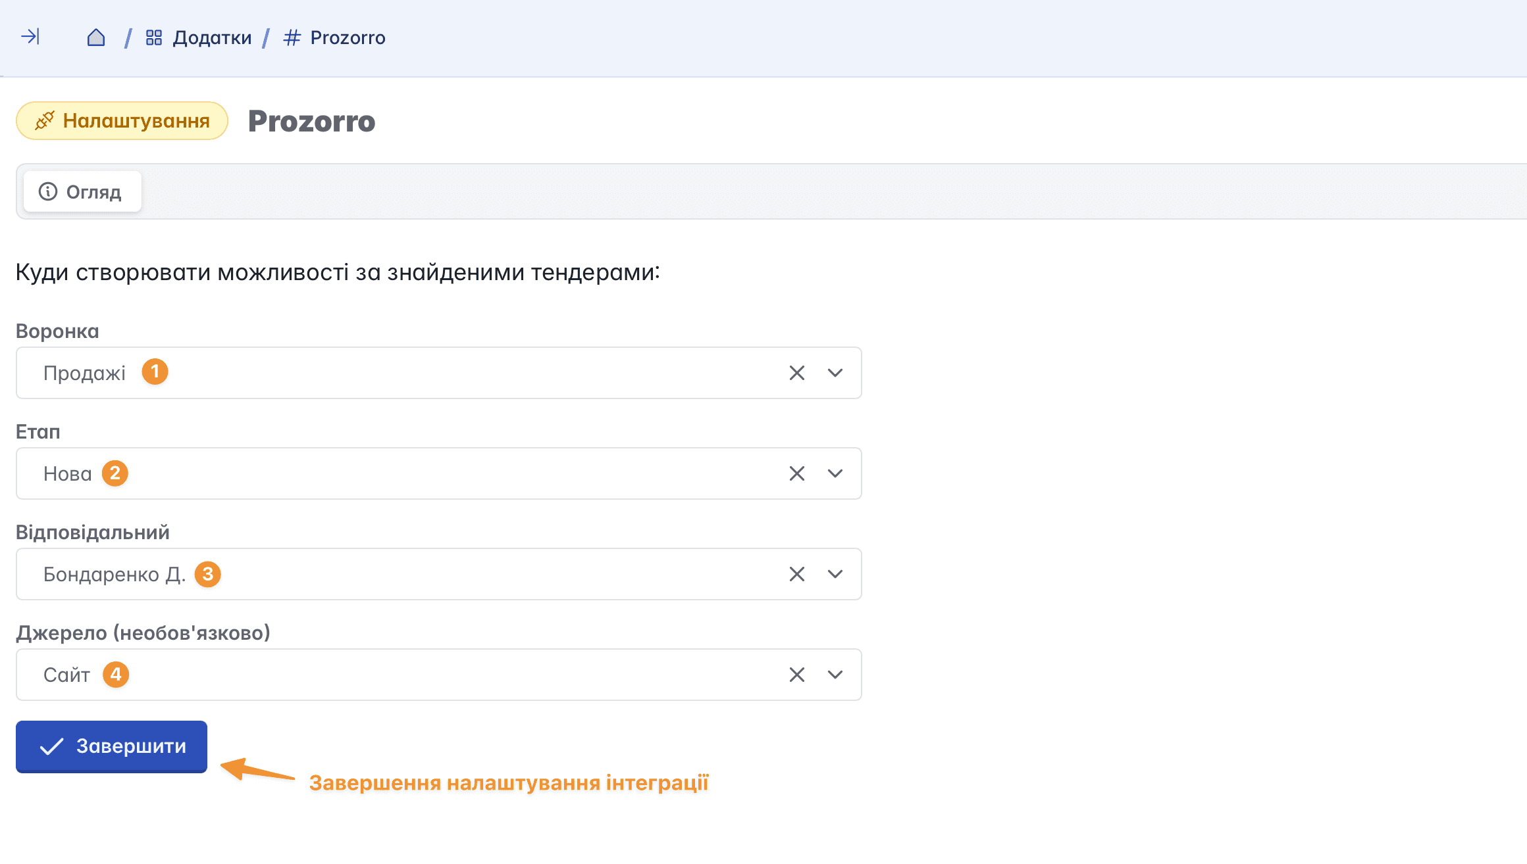Click the Етап field label
Image resolution: width=1527 pixels, height=864 pixels.
(38, 431)
